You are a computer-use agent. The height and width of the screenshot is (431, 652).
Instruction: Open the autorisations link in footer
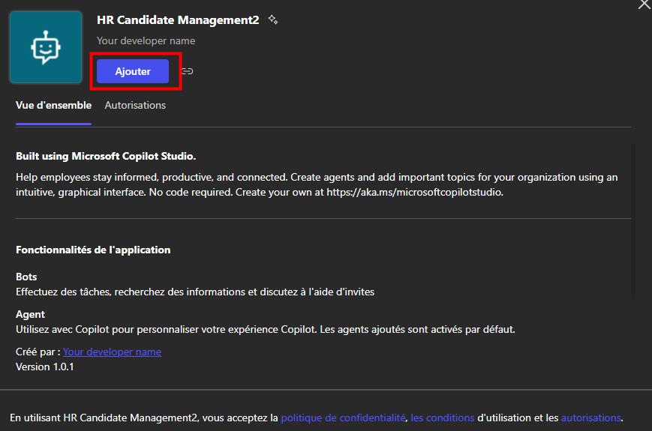(x=590, y=418)
